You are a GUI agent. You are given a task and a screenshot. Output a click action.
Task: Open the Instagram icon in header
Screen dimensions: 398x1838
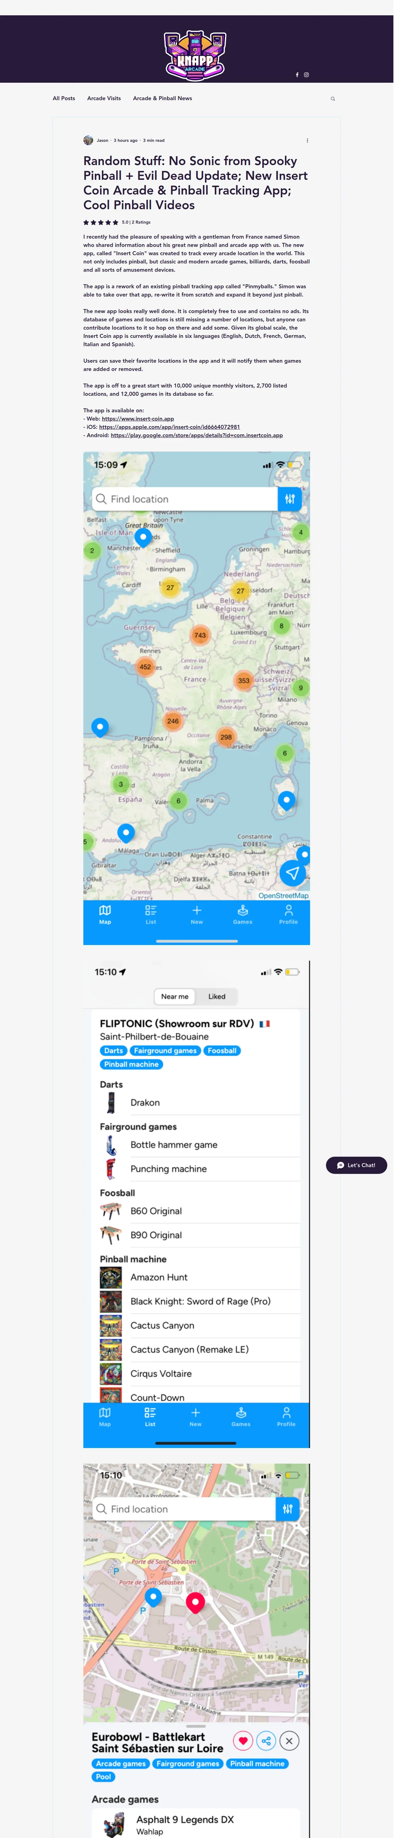309,76
